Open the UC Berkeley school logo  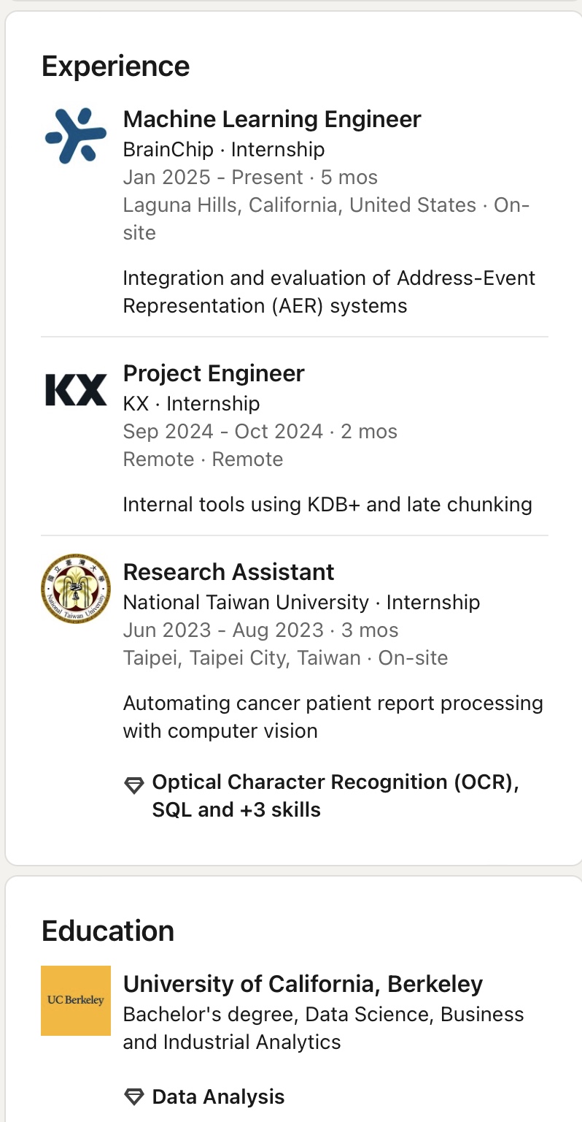point(76,1000)
